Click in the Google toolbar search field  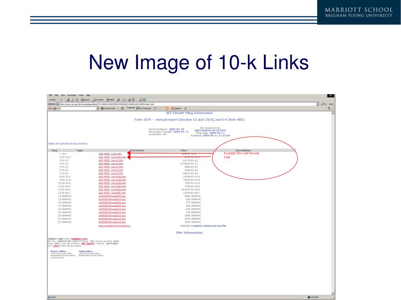[78, 109]
